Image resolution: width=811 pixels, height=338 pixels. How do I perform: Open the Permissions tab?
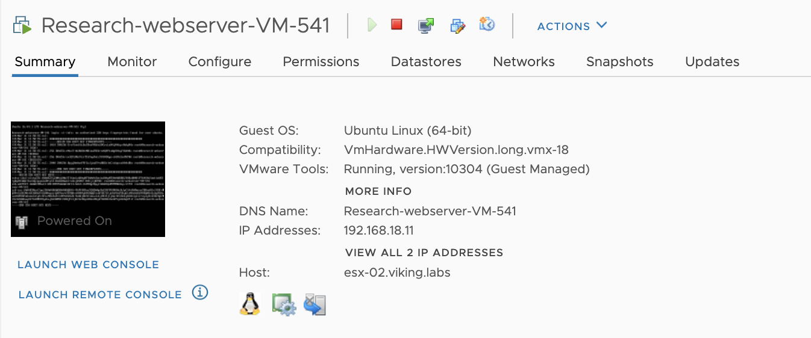[321, 61]
